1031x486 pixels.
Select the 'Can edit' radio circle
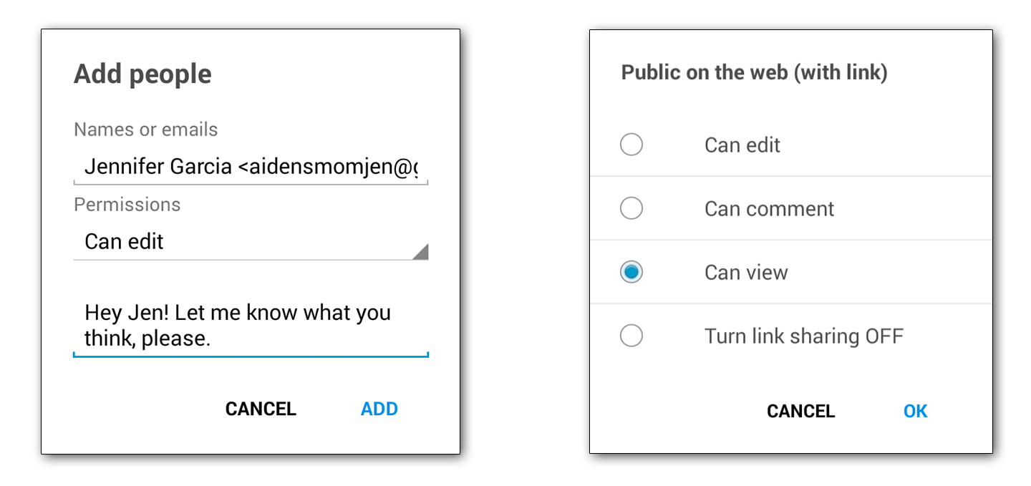click(x=631, y=145)
